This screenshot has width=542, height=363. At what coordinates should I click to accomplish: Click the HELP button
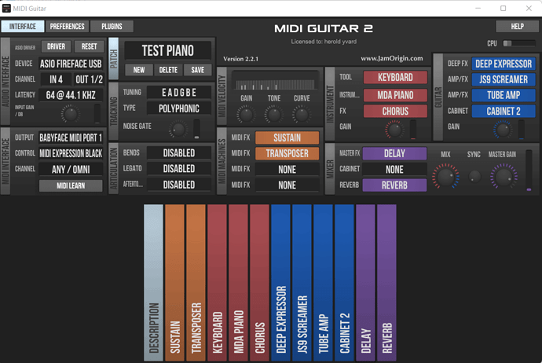coord(517,27)
